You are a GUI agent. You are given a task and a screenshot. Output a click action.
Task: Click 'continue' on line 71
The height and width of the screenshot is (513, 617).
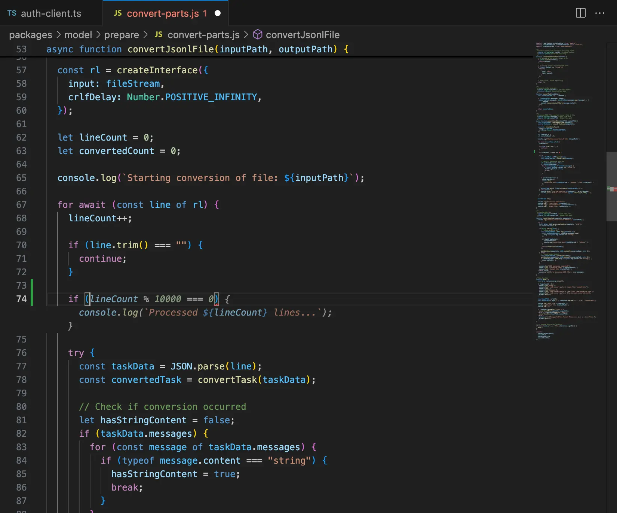(100, 259)
